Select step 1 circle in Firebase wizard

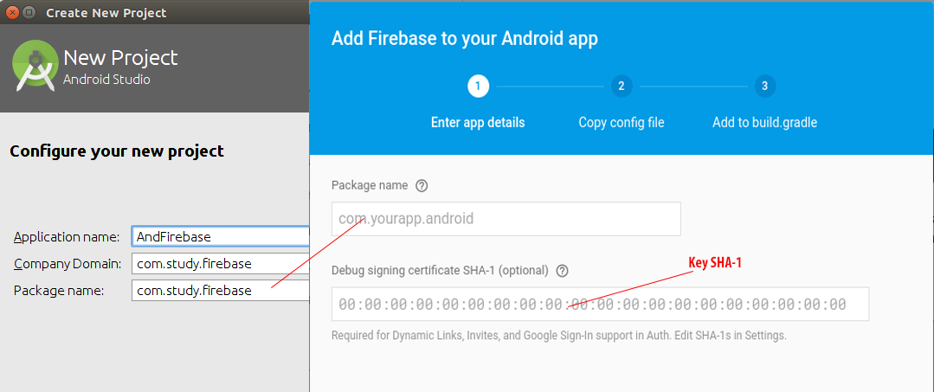[478, 87]
